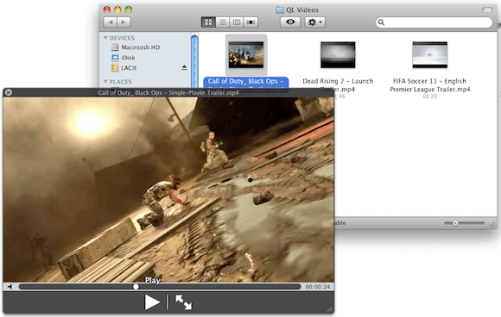Screen dimensions: 501x317
Task: Click the FIFA Soccer 11 trailer file name
Action: click(x=430, y=85)
